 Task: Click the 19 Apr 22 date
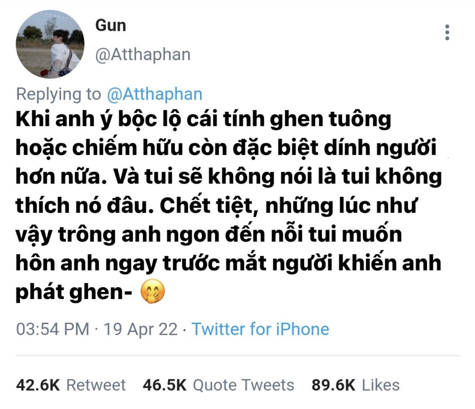141,329
